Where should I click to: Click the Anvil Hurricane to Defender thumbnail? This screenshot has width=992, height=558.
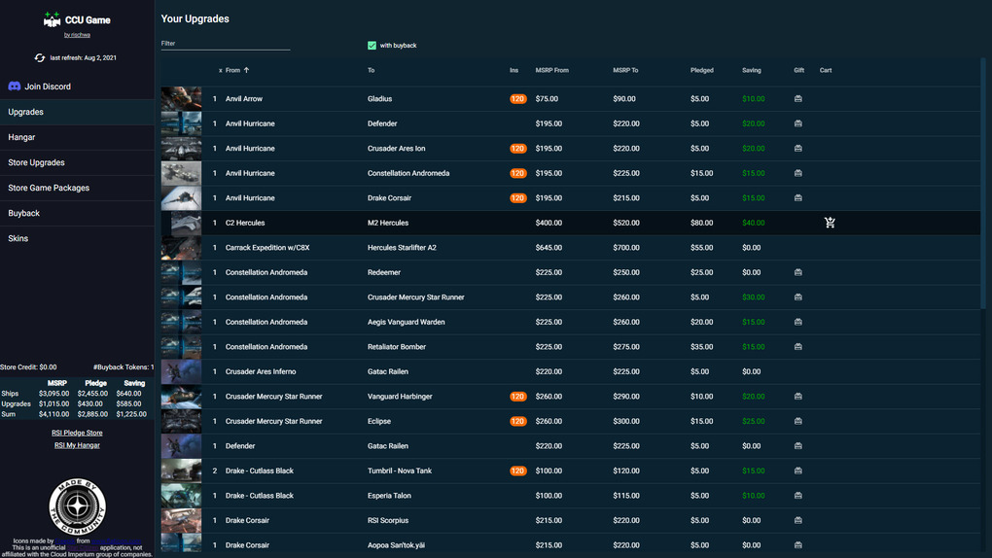click(x=182, y=123)
